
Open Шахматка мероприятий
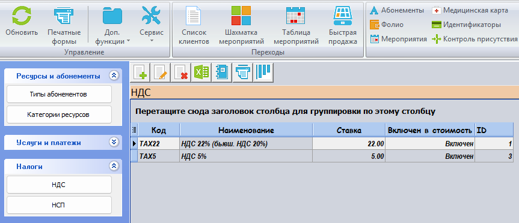coord(241,26)
